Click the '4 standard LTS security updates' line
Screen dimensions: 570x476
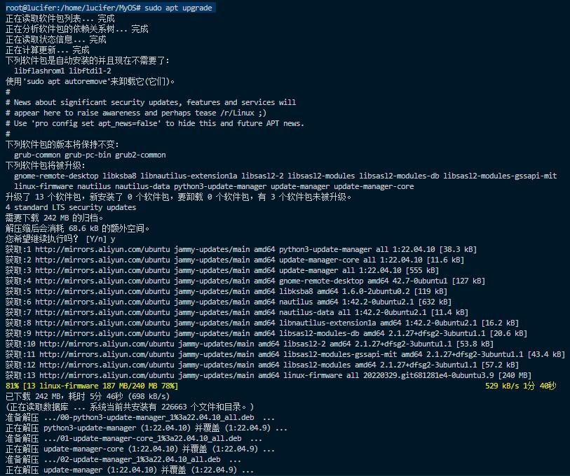point(71,207)
